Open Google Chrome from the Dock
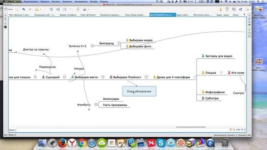 pyautogui.click(x=82, y=143)
